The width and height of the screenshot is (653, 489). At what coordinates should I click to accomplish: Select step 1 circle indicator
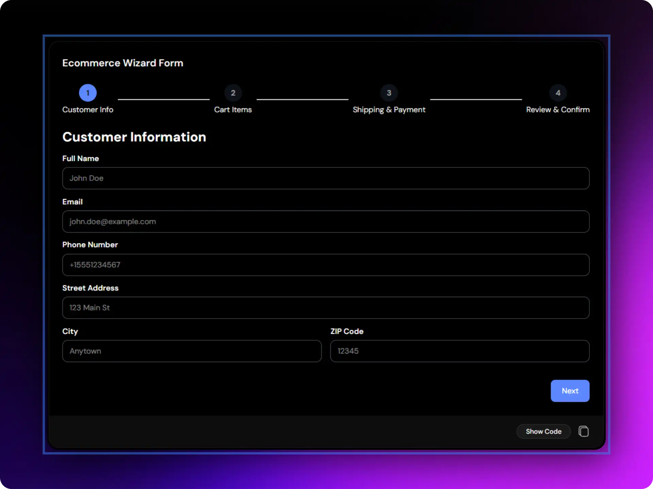[88, 93]
